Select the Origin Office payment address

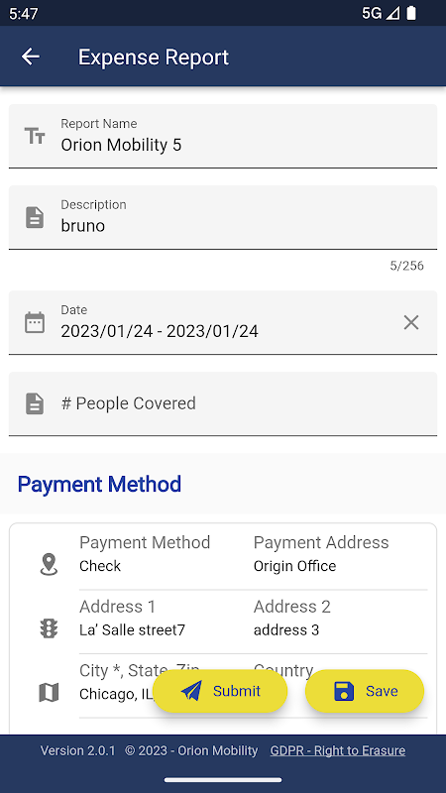point(294,566)
